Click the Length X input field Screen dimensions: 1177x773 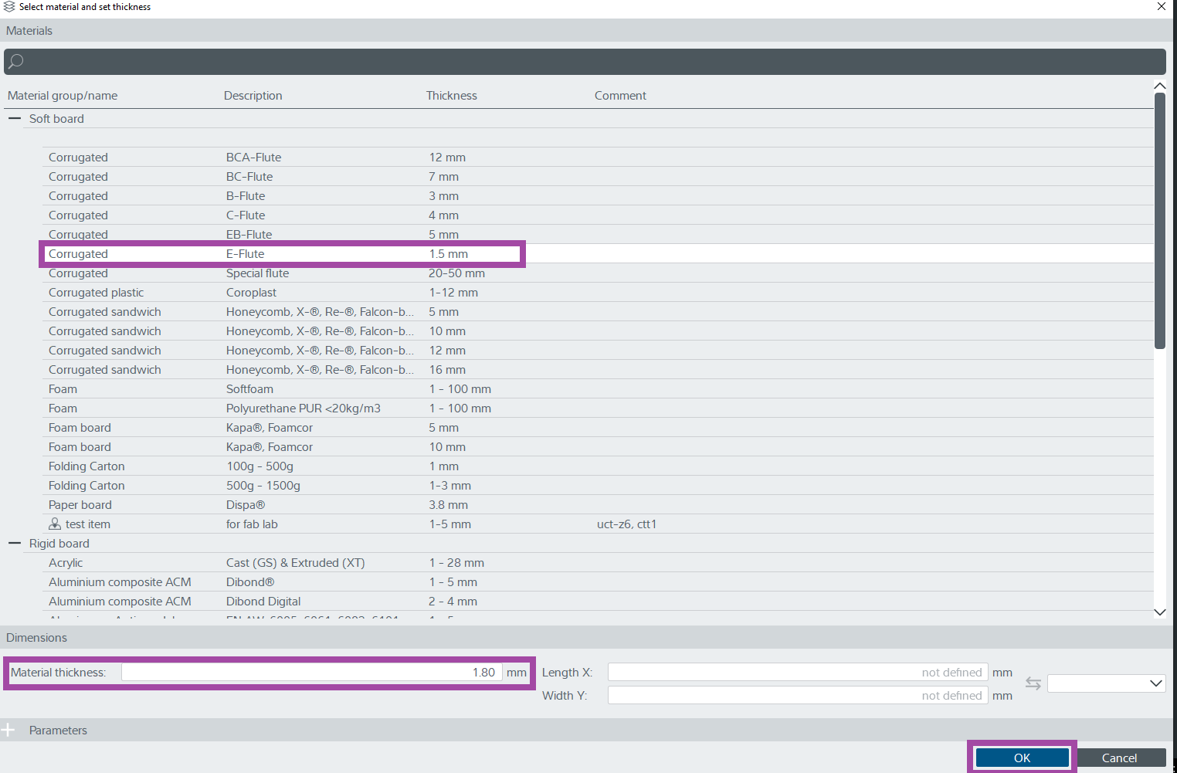pyautogui.click(x=797, y=673)
